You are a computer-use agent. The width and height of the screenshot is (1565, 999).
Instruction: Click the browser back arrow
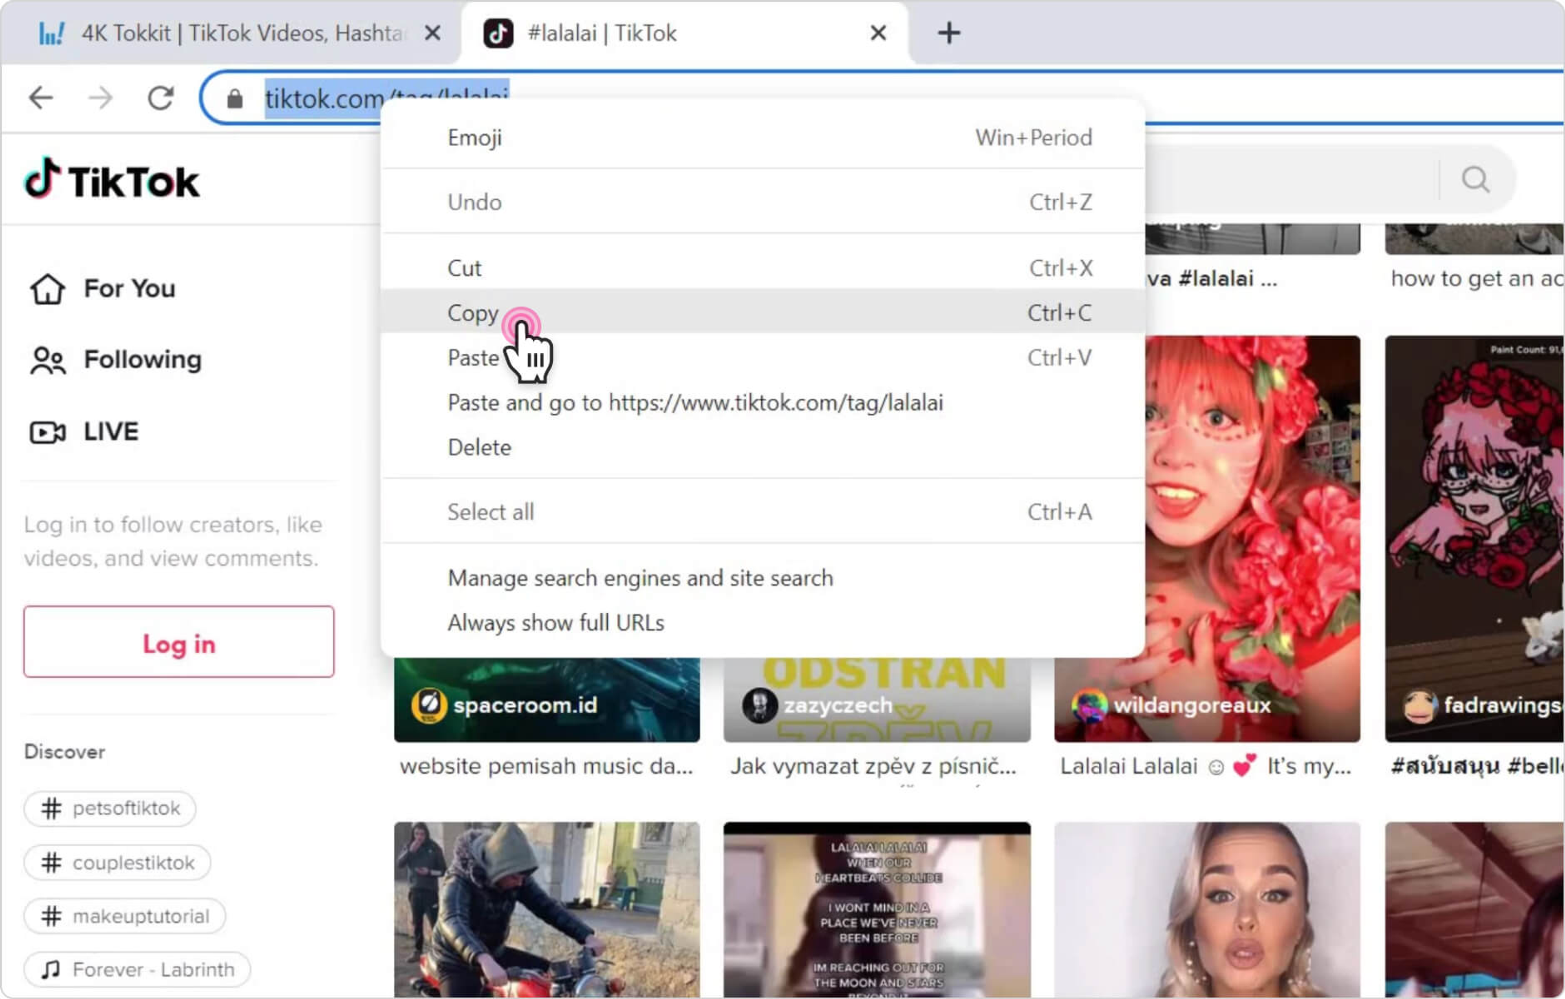coord(41,98)
